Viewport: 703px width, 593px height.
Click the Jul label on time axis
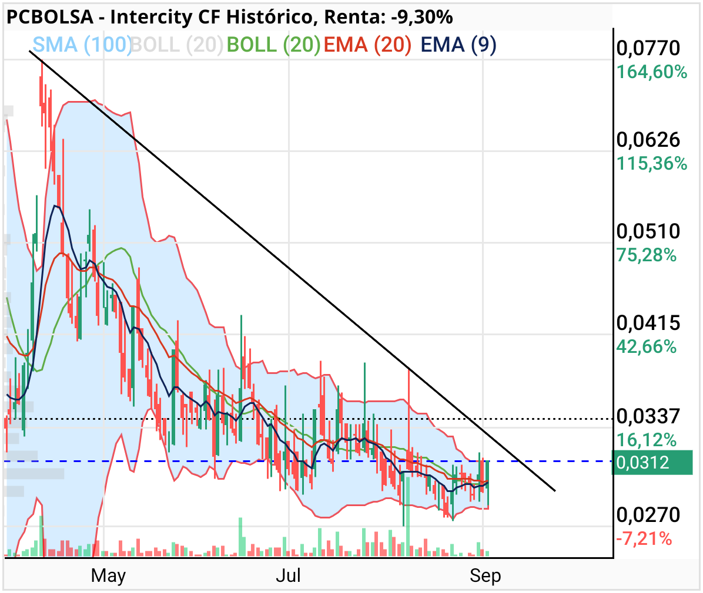tap(288, 575)
